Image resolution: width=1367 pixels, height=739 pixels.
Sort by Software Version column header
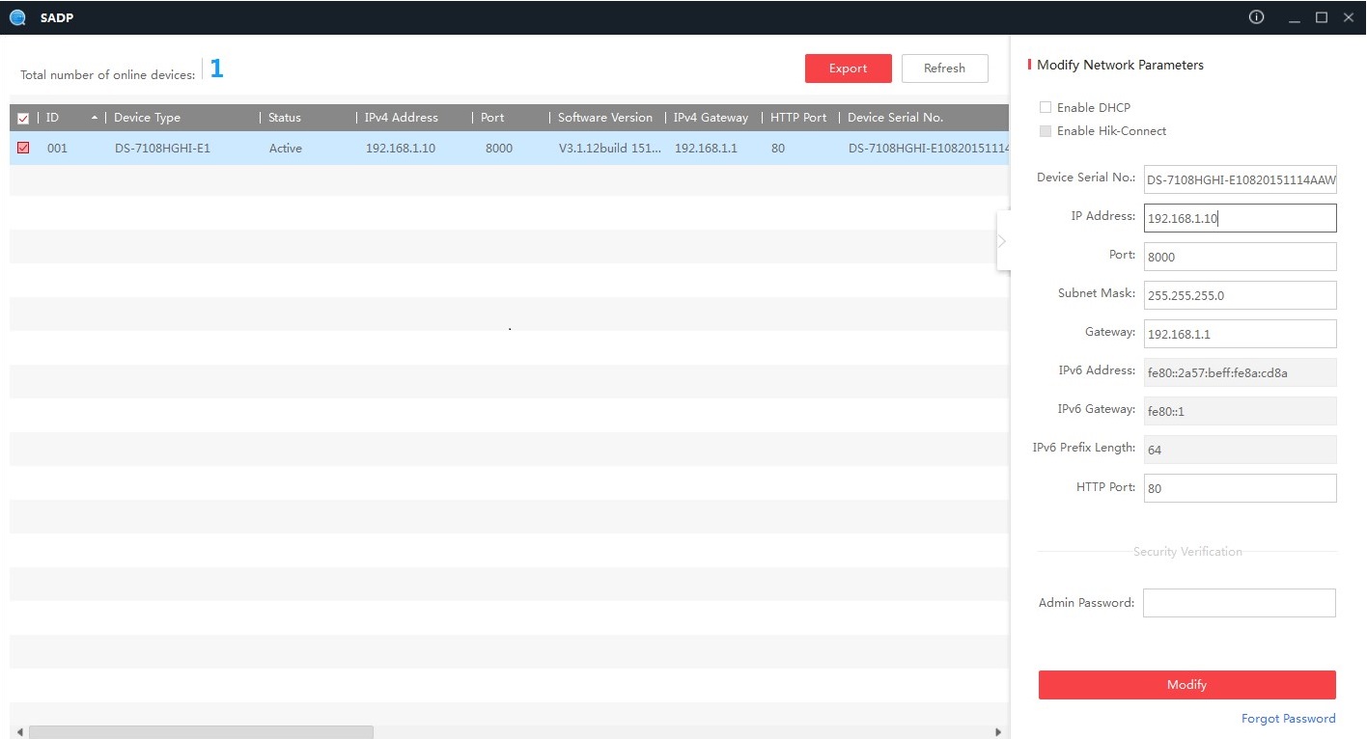coord(605,118)
